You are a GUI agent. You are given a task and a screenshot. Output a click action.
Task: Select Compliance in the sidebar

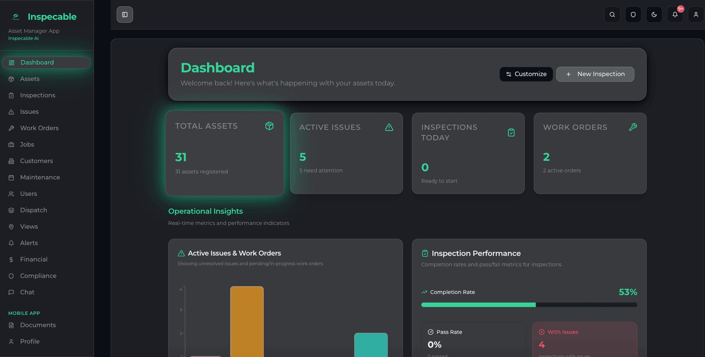[46, 276]
